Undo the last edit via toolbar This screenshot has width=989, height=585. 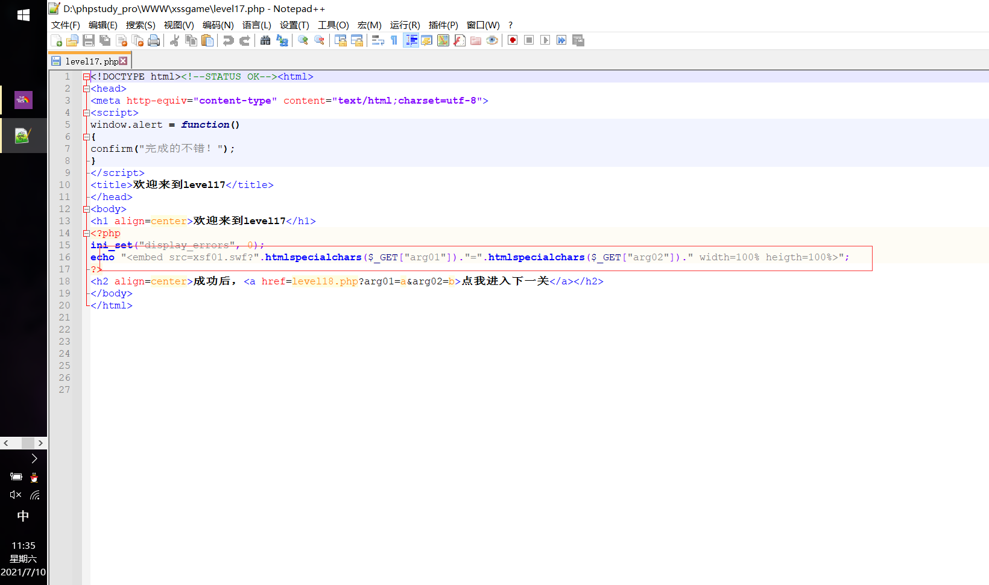[228, 40]
